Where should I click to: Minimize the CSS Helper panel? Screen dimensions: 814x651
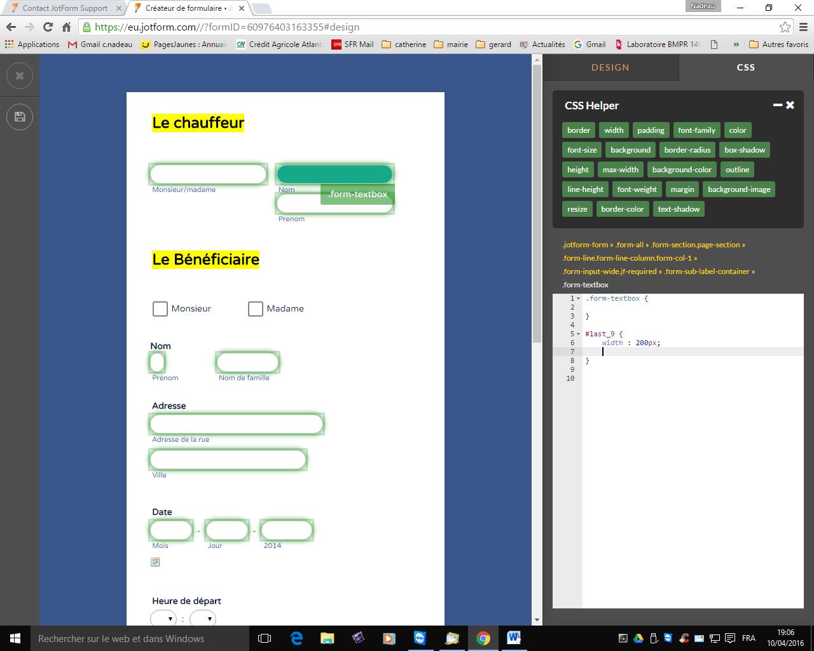click(776, 105)
